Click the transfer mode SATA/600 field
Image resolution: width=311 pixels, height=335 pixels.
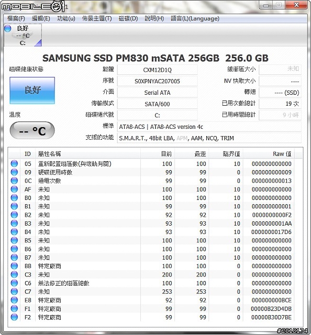click(157, 104)
